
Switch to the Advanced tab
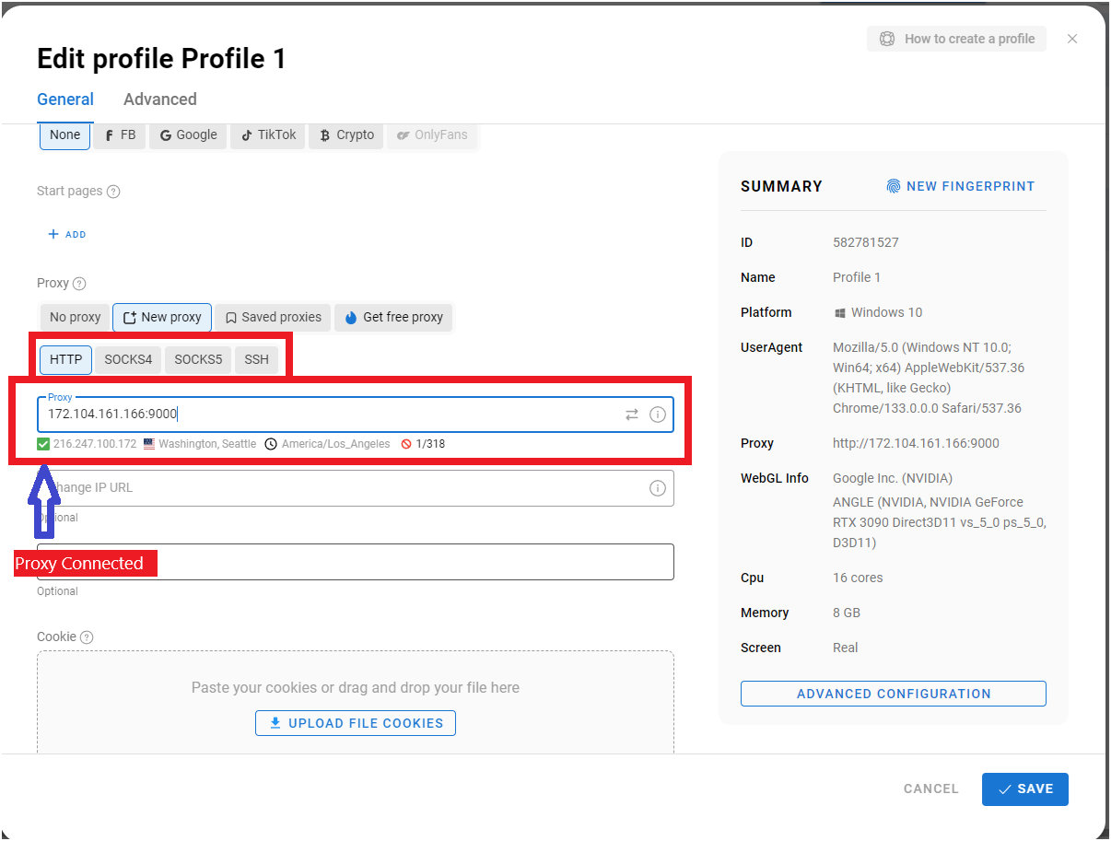(159, 99)
